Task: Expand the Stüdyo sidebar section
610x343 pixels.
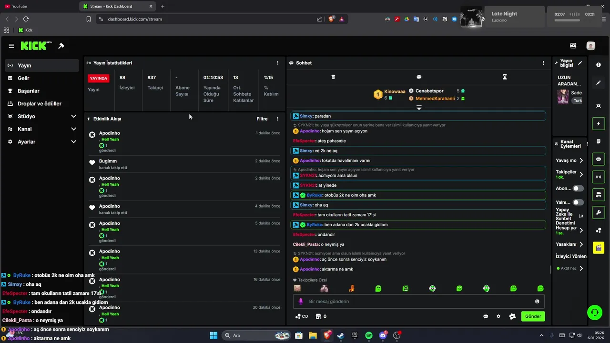Action: (x=42, y=116)
